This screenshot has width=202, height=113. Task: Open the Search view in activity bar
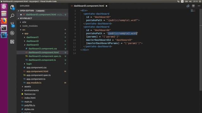12,16
